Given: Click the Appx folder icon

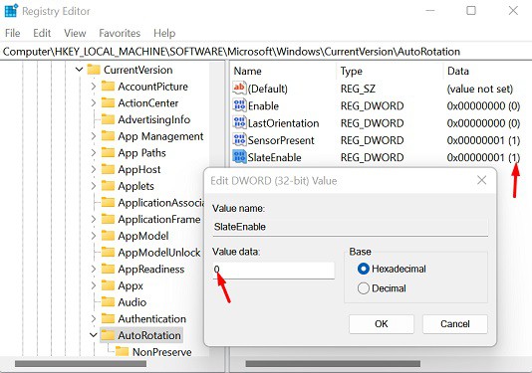Looking at the screenshot, I should 108,285.
